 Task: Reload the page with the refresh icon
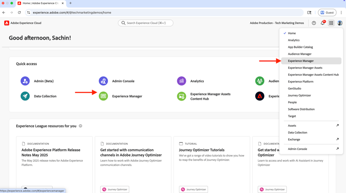tap(19, 12)
